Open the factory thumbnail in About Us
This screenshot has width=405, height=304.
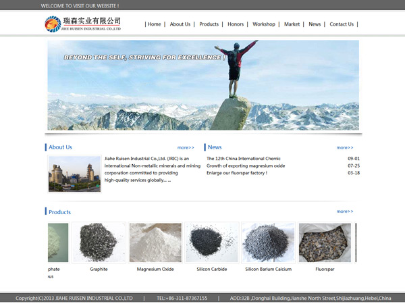(x=74, y=174)
